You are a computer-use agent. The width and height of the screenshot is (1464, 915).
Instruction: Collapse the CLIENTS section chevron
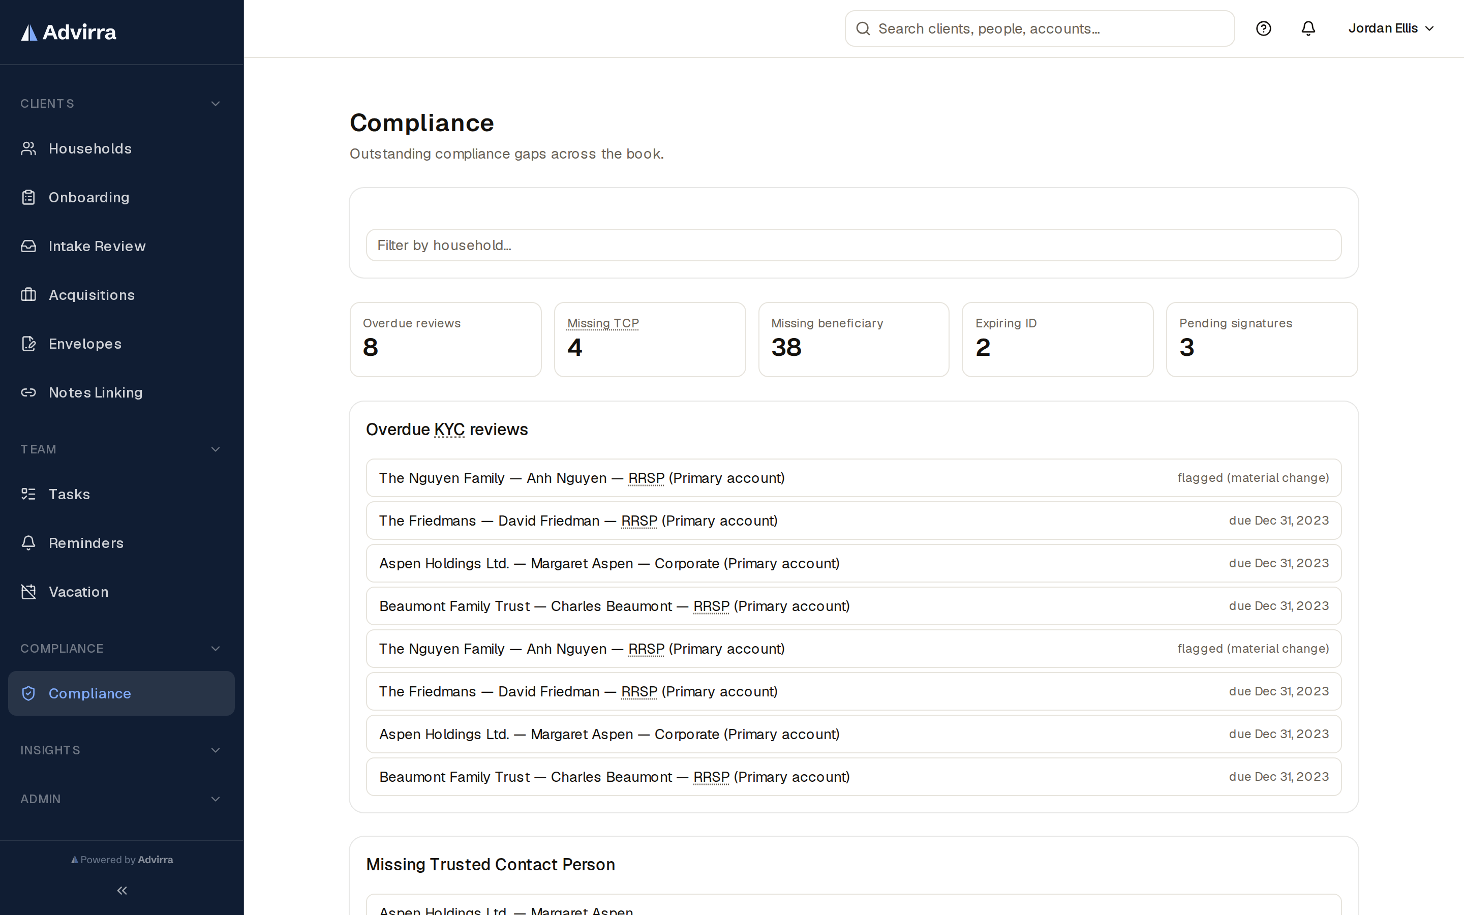tap(216, 104)
